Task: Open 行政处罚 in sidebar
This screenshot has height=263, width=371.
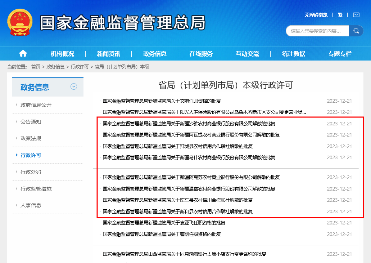Action: 31,172
